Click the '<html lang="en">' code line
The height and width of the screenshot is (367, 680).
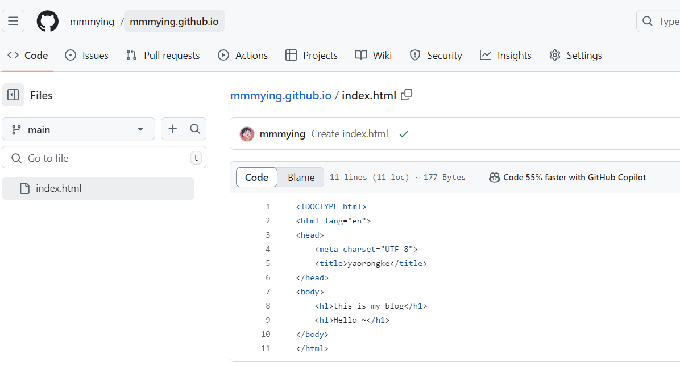(x=334, y=221)
